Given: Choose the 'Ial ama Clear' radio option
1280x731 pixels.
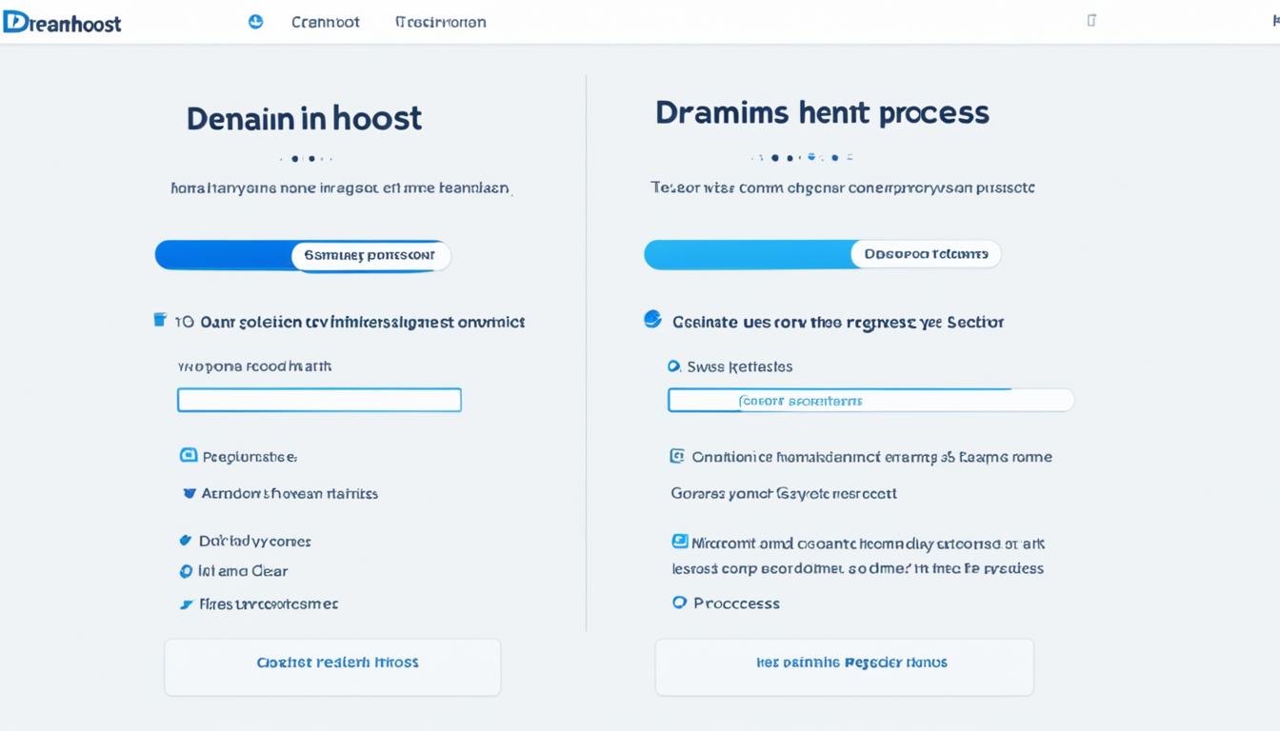Looking at the screenshot, I should coord(186,571).
